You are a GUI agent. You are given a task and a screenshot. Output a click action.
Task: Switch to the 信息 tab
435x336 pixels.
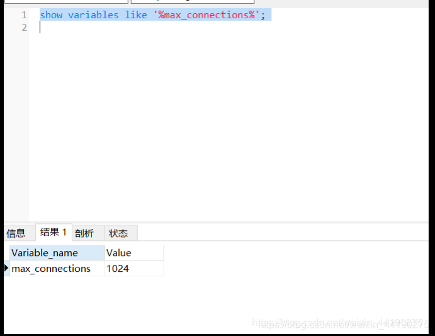(x=16, y=233)
